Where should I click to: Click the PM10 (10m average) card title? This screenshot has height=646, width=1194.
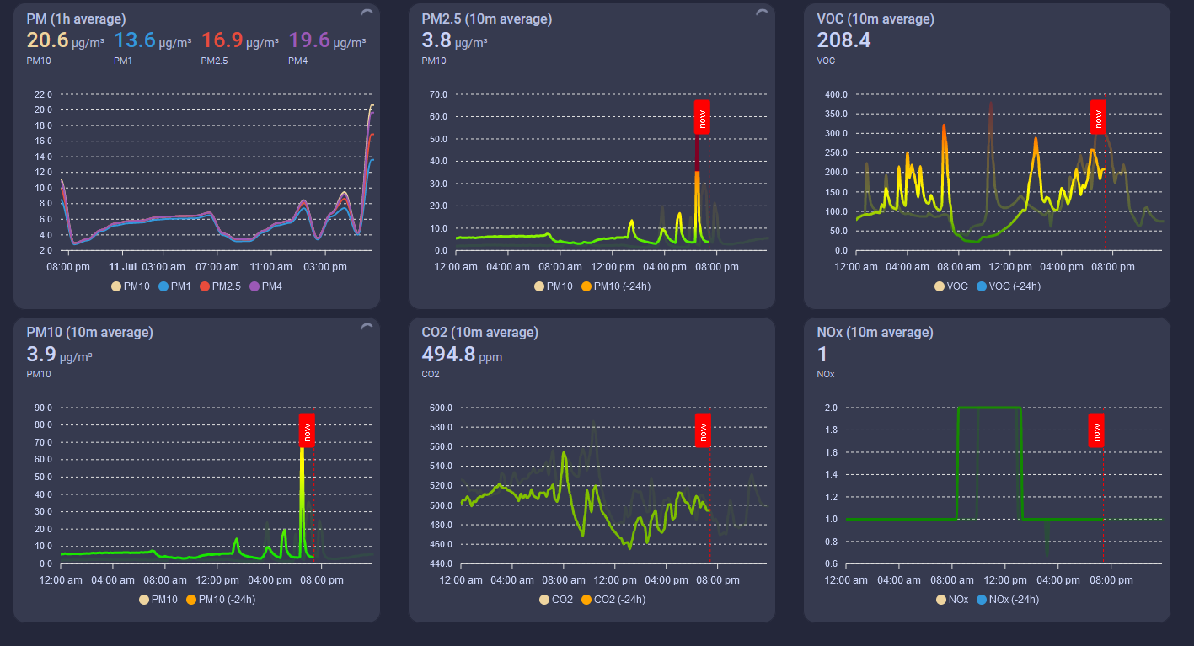pyautogui.click(x=89, y=332)
